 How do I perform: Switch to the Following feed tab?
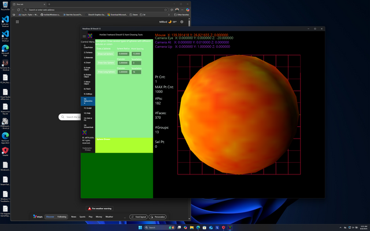coord(62,217)
